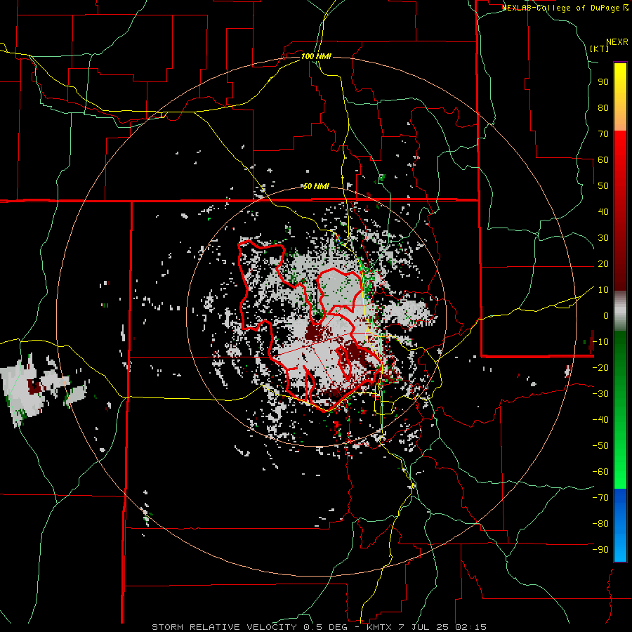Click the positive "80" scale label
This screenshot has width=632, height=632.
pyautogui.click(x=603, y=108)
